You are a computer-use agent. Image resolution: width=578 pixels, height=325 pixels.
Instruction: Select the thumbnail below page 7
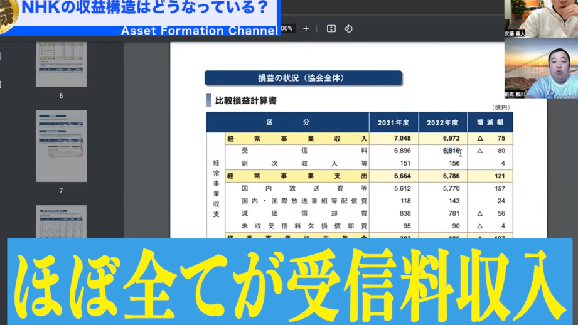click(61, 221)
